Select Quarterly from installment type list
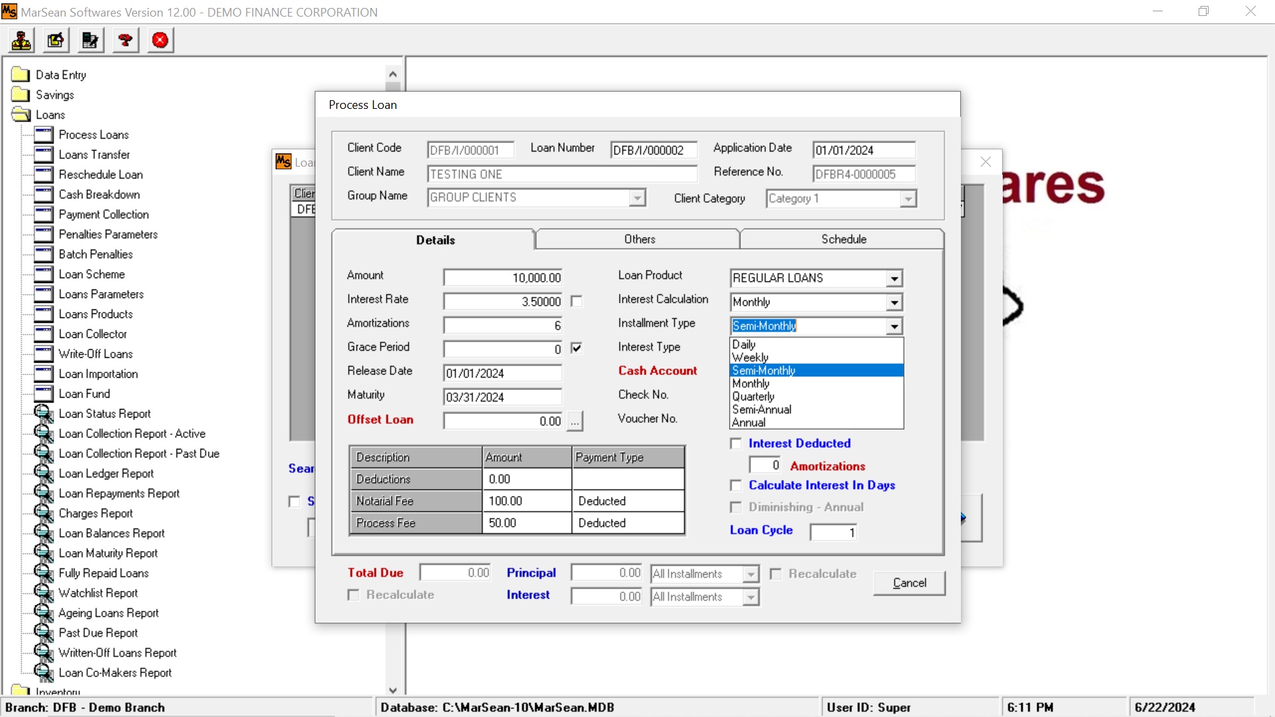Viewport: 1275px width, 717px height. coord(753,396)
